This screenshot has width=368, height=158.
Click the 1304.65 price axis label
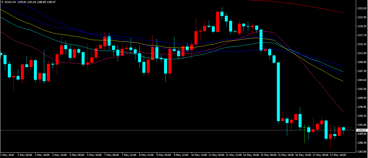[362, 80]
